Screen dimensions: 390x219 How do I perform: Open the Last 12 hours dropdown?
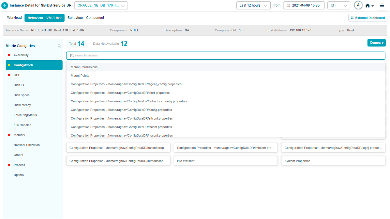click(253, 6)
